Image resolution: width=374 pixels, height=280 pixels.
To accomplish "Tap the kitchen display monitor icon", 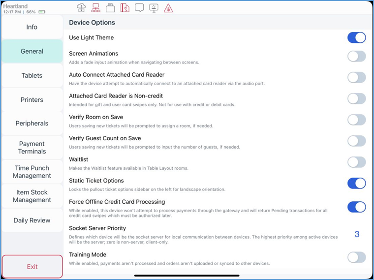I will 154,7.
